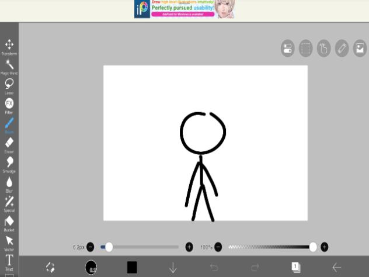
Task: Open the material image icon
Action: tap(360, 49)
